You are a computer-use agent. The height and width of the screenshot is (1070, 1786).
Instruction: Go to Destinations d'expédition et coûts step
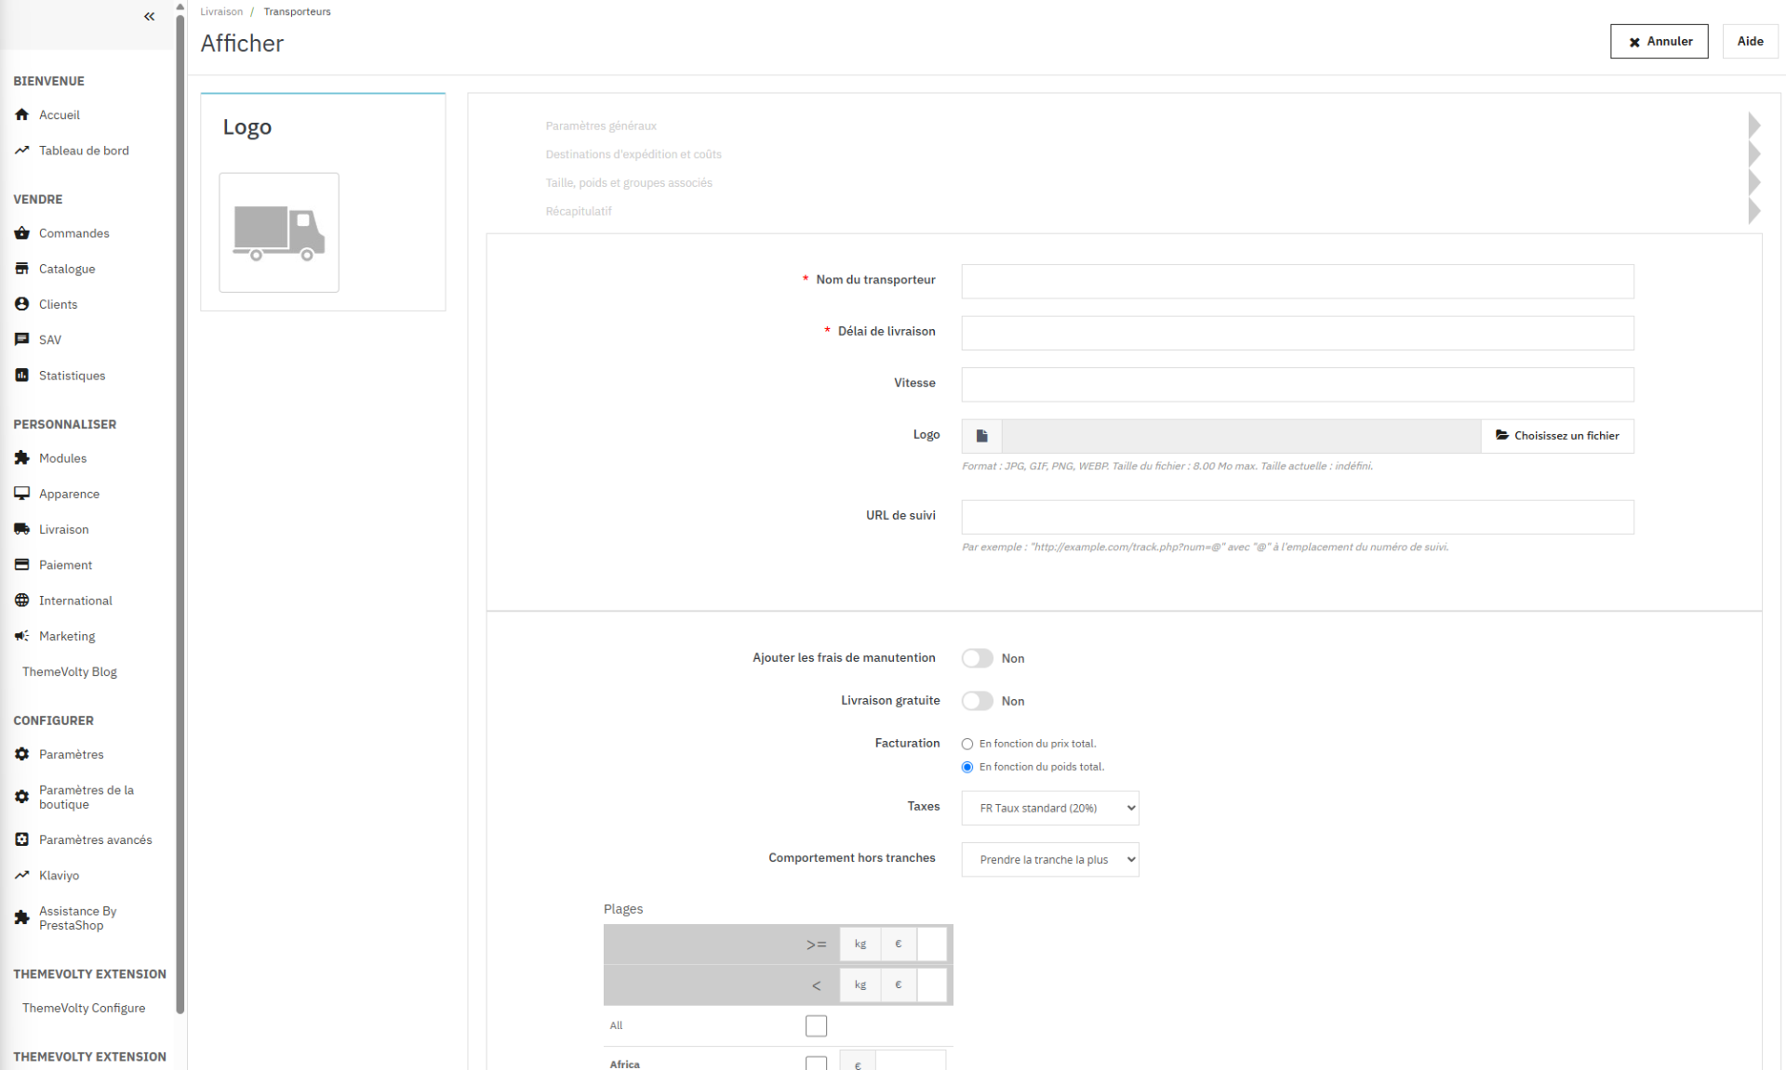(633, 154)
